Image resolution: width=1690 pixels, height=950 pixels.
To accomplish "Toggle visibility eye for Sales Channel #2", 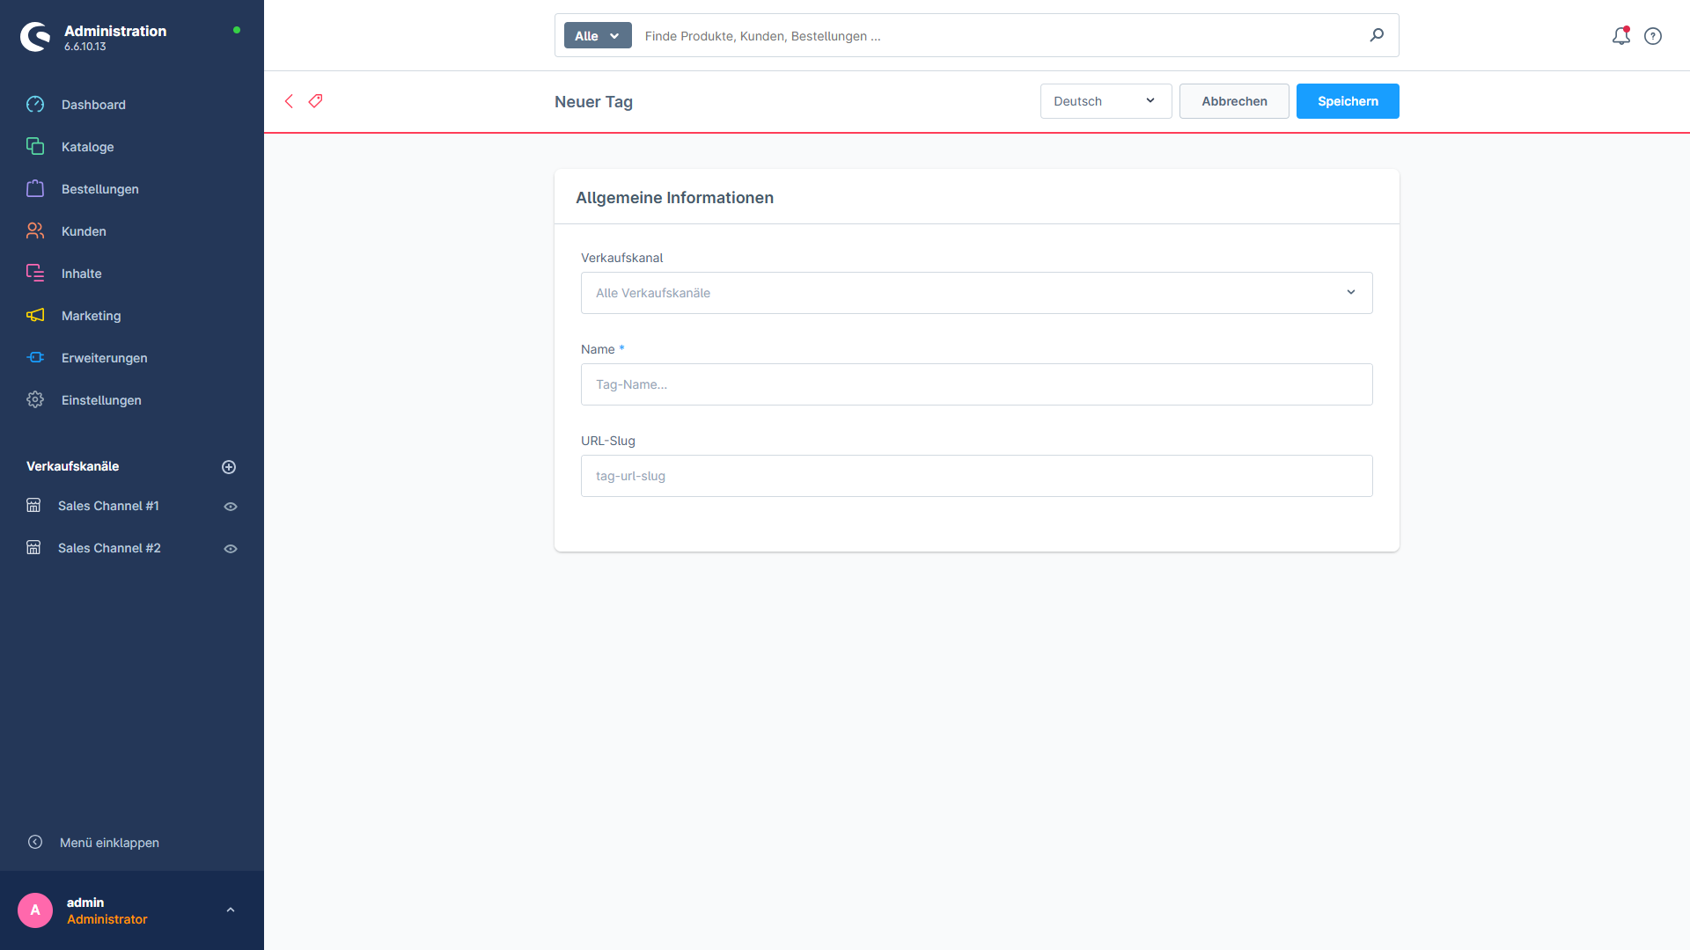I will tap(231, 549).
